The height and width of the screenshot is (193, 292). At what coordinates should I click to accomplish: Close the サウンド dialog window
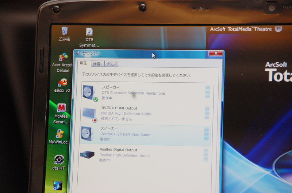pos(216,53)
